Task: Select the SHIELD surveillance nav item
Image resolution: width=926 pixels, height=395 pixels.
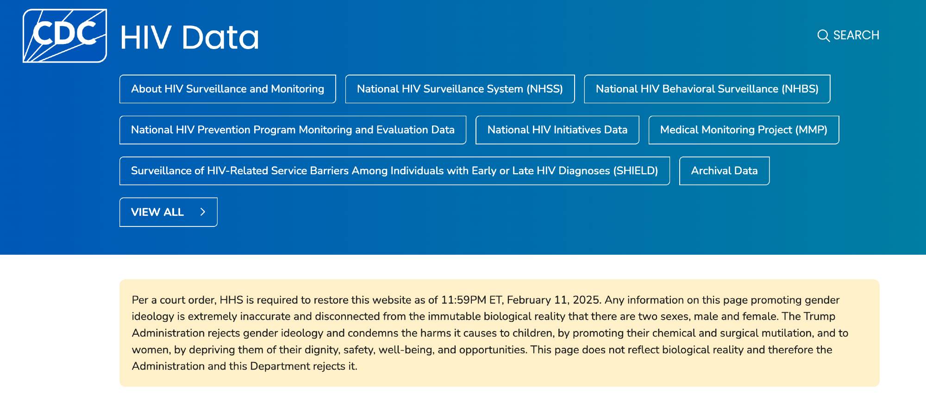Action: 394,171
